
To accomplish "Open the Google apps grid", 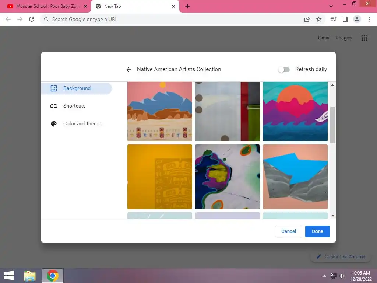I will 364,38.
